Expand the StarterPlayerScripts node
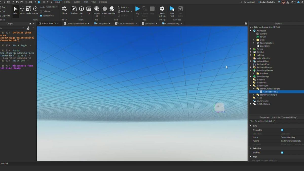 [x=254, y=95]
